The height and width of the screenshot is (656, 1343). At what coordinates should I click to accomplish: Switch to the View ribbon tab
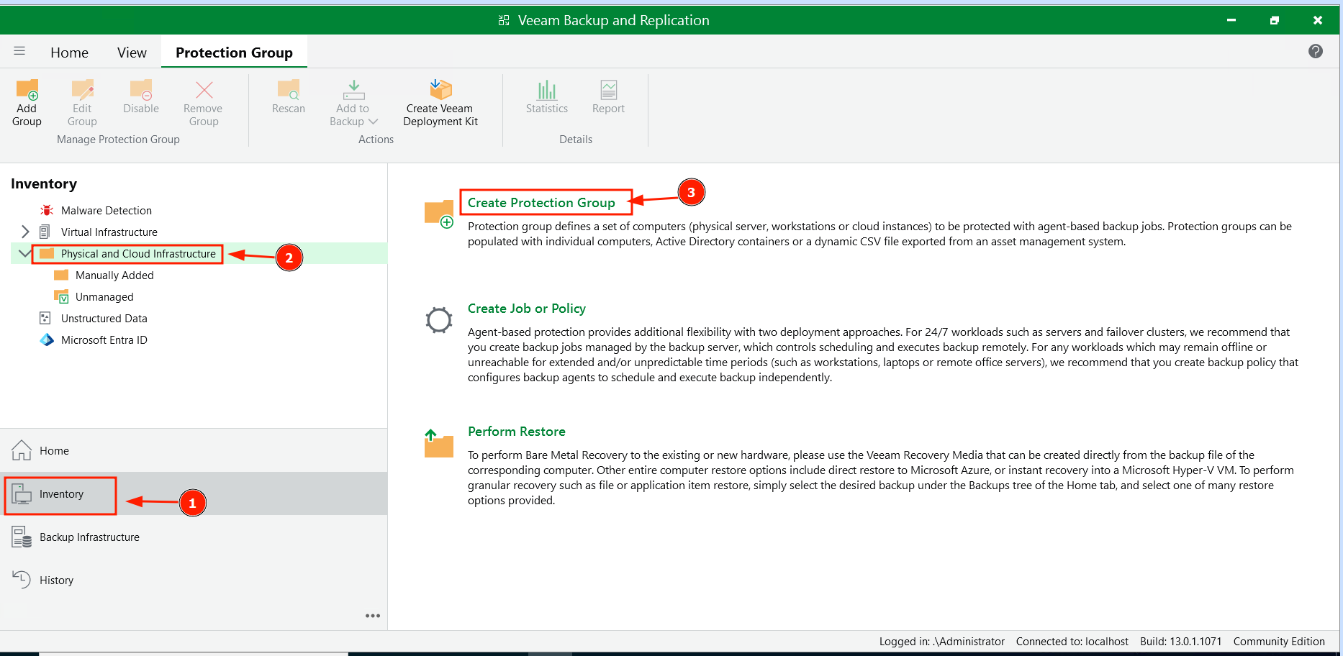(x=132, y=53)
